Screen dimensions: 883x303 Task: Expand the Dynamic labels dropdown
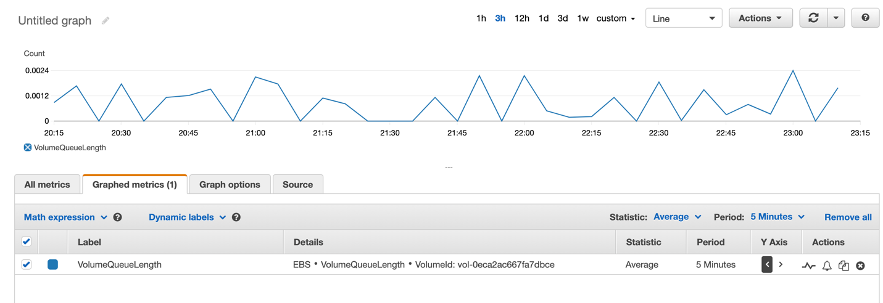[187, 217]
